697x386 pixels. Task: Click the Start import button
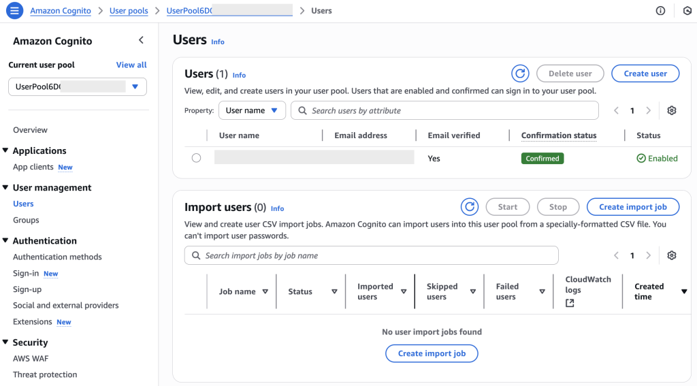(508, 207)
